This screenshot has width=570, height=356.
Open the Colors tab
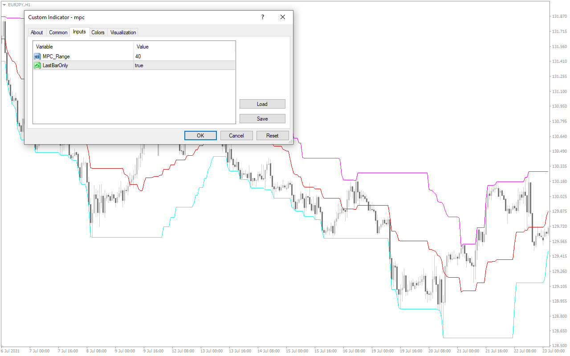[x=98, y=32]
